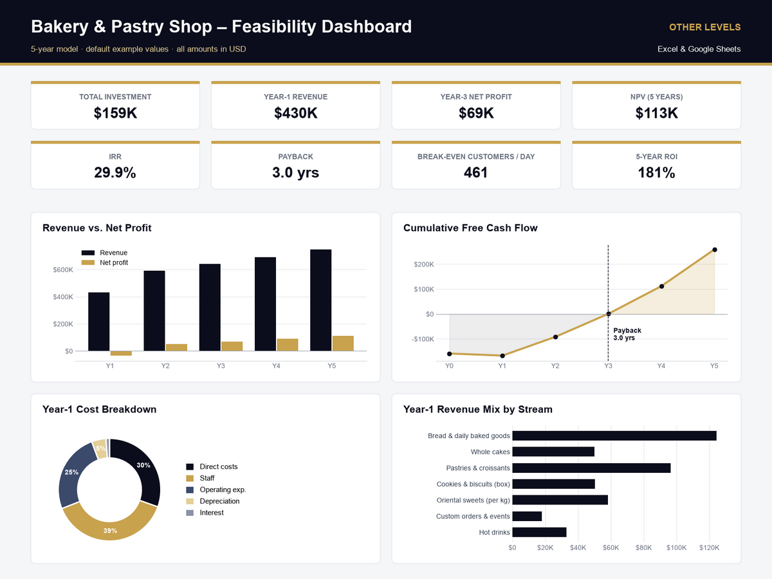Open the Excel & Google Sheets link
Viewport: 772px width, 579px height.
(699, 49)
